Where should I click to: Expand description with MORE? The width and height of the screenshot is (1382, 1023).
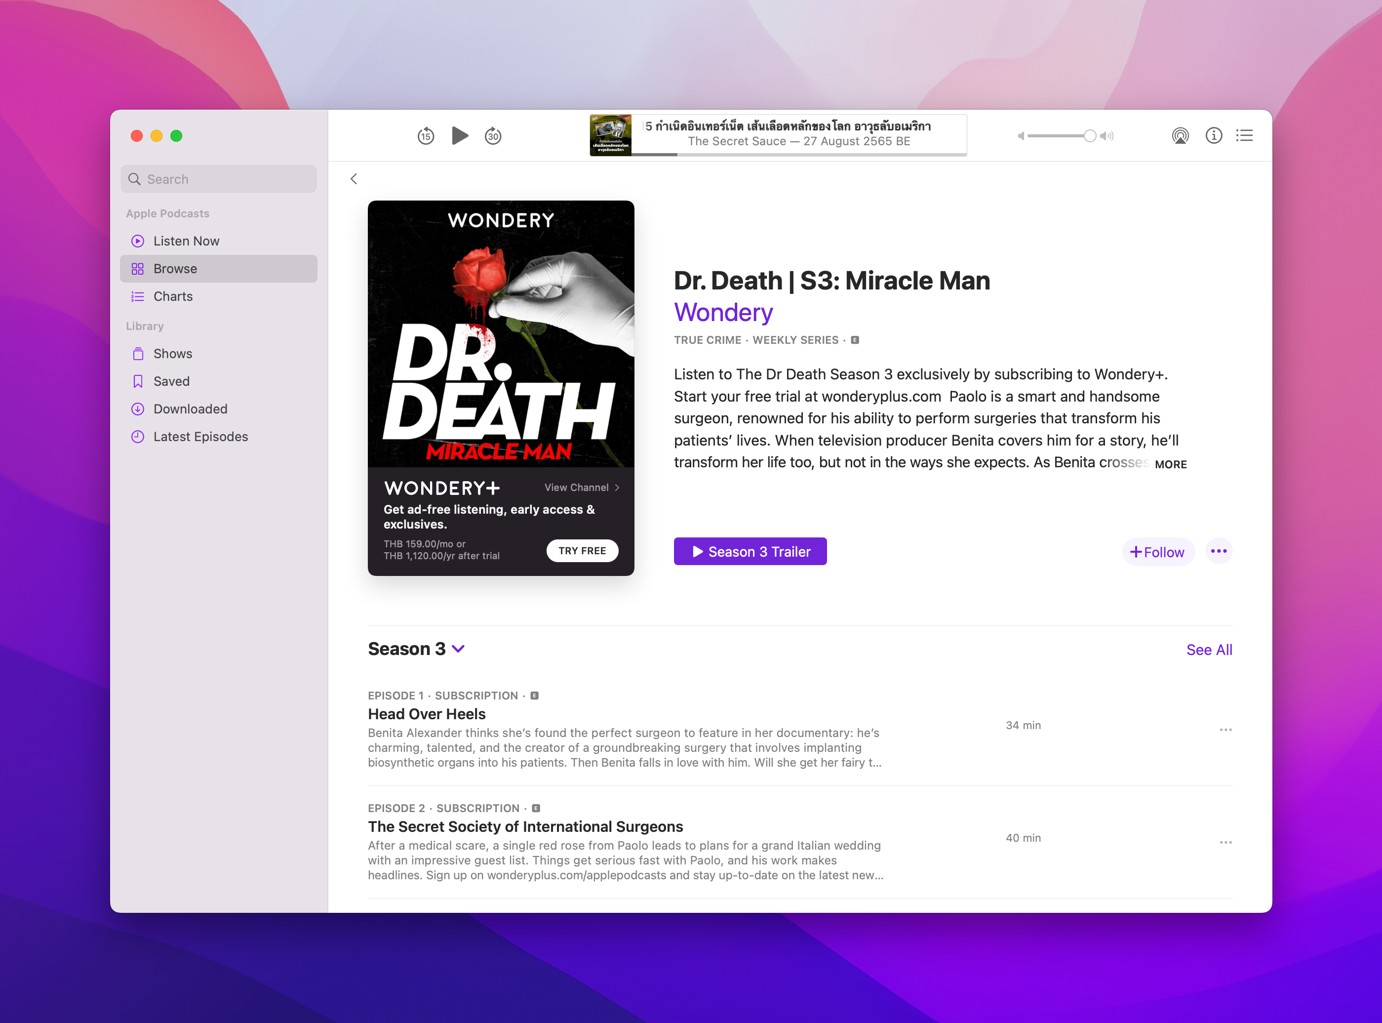point(1170,464)
